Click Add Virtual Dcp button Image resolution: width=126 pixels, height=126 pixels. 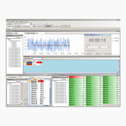pos(12,77)
